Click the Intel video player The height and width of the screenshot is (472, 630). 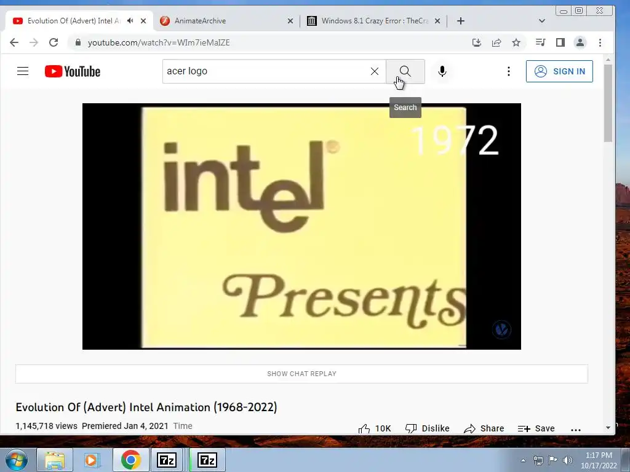[301, 226]
